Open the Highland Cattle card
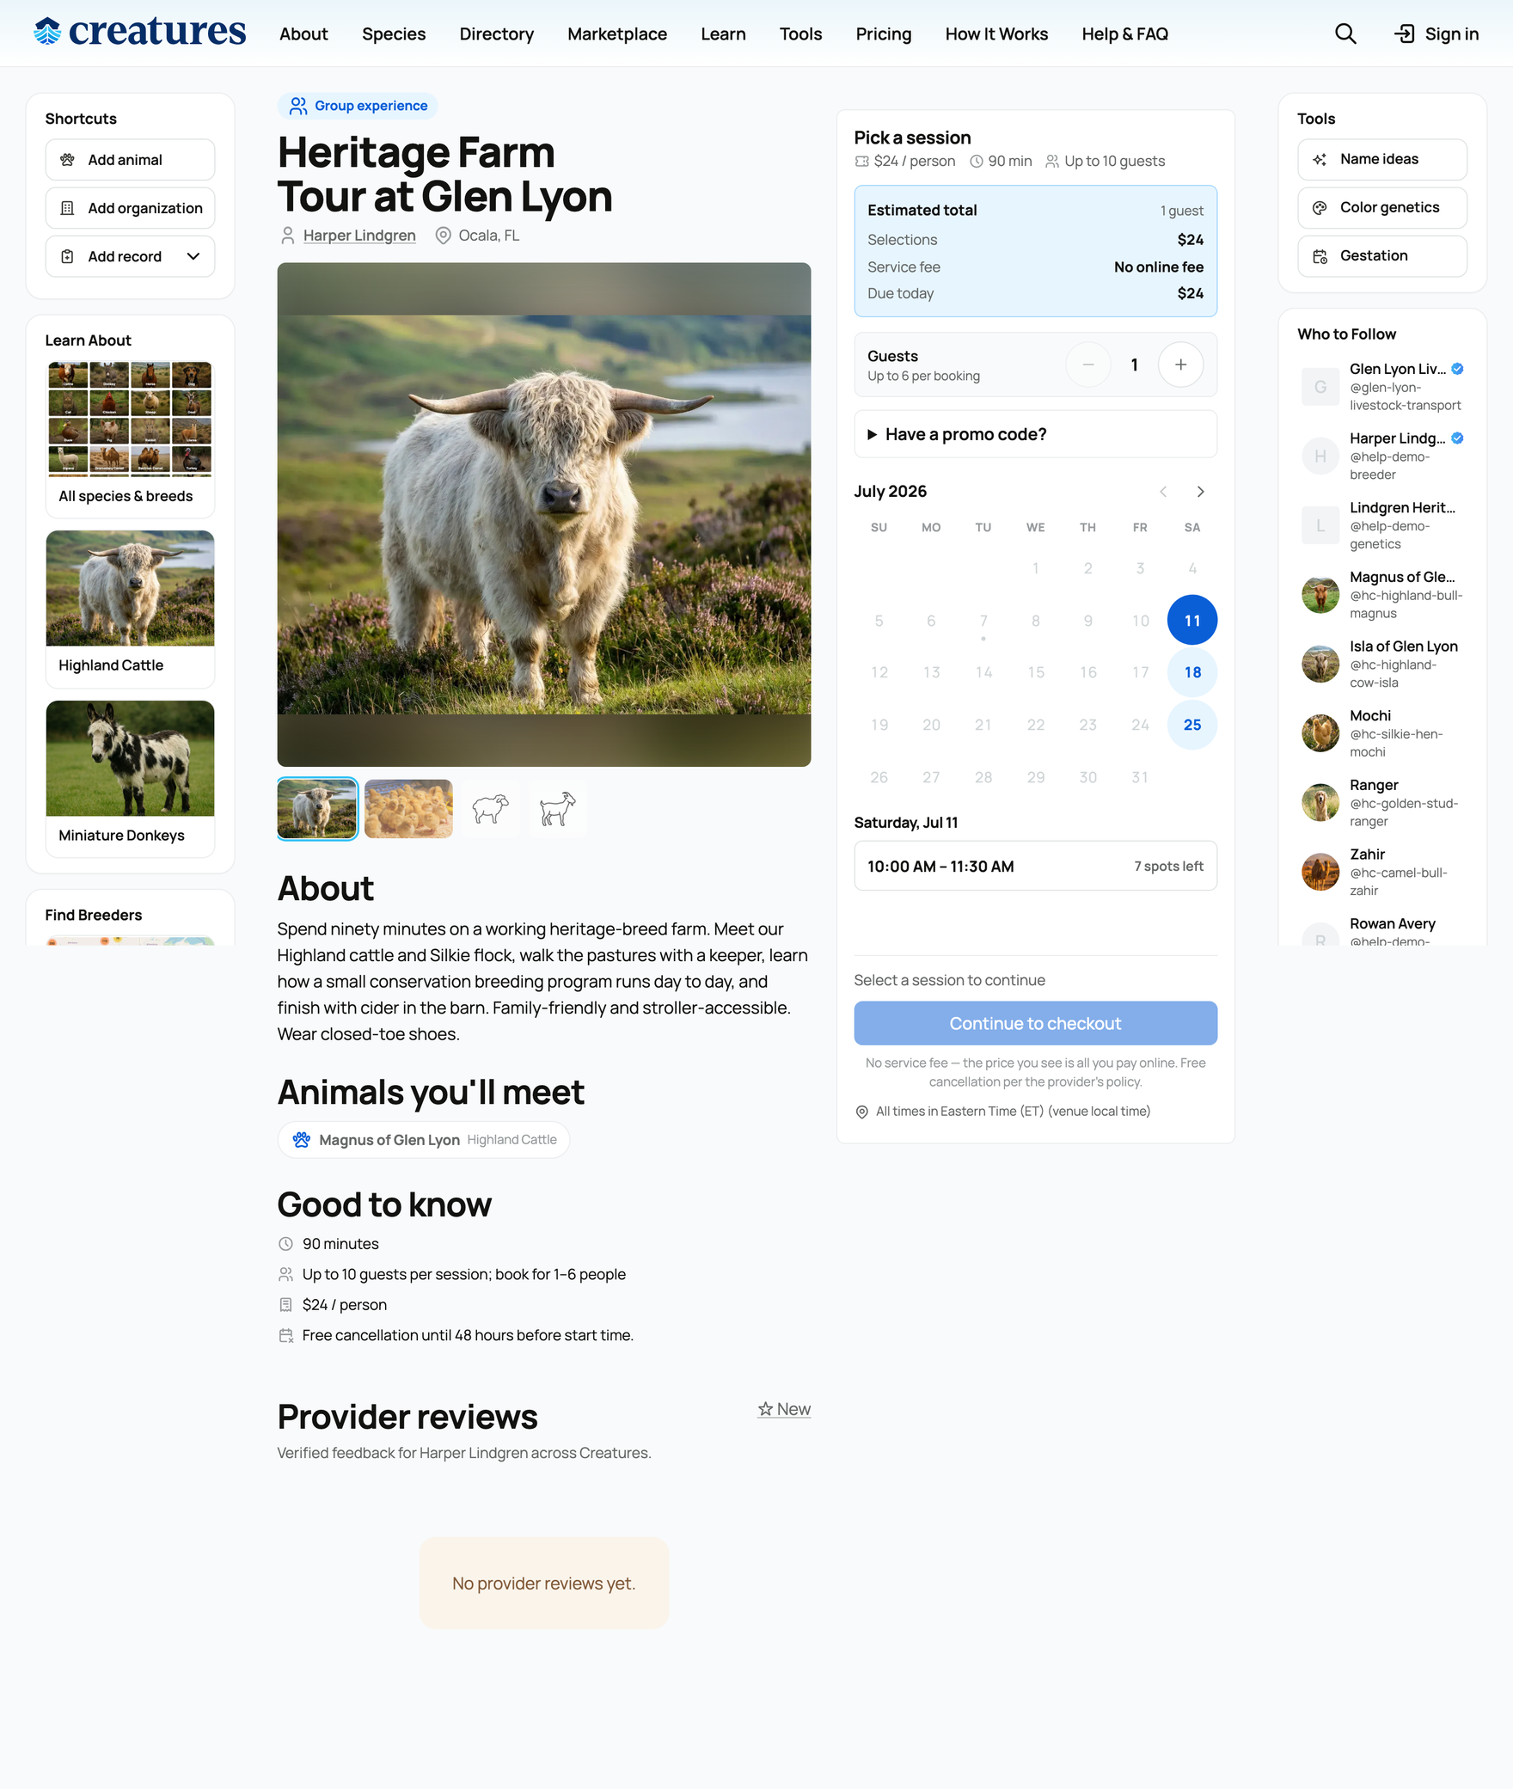1513x1789 pixels. coord(130,609)
